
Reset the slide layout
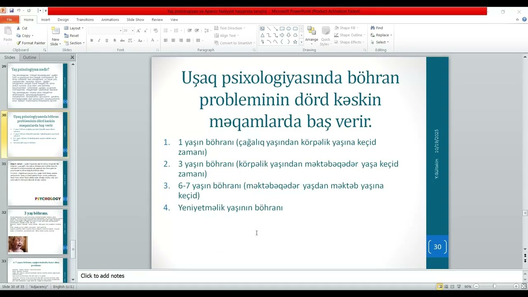click(71, 35)
